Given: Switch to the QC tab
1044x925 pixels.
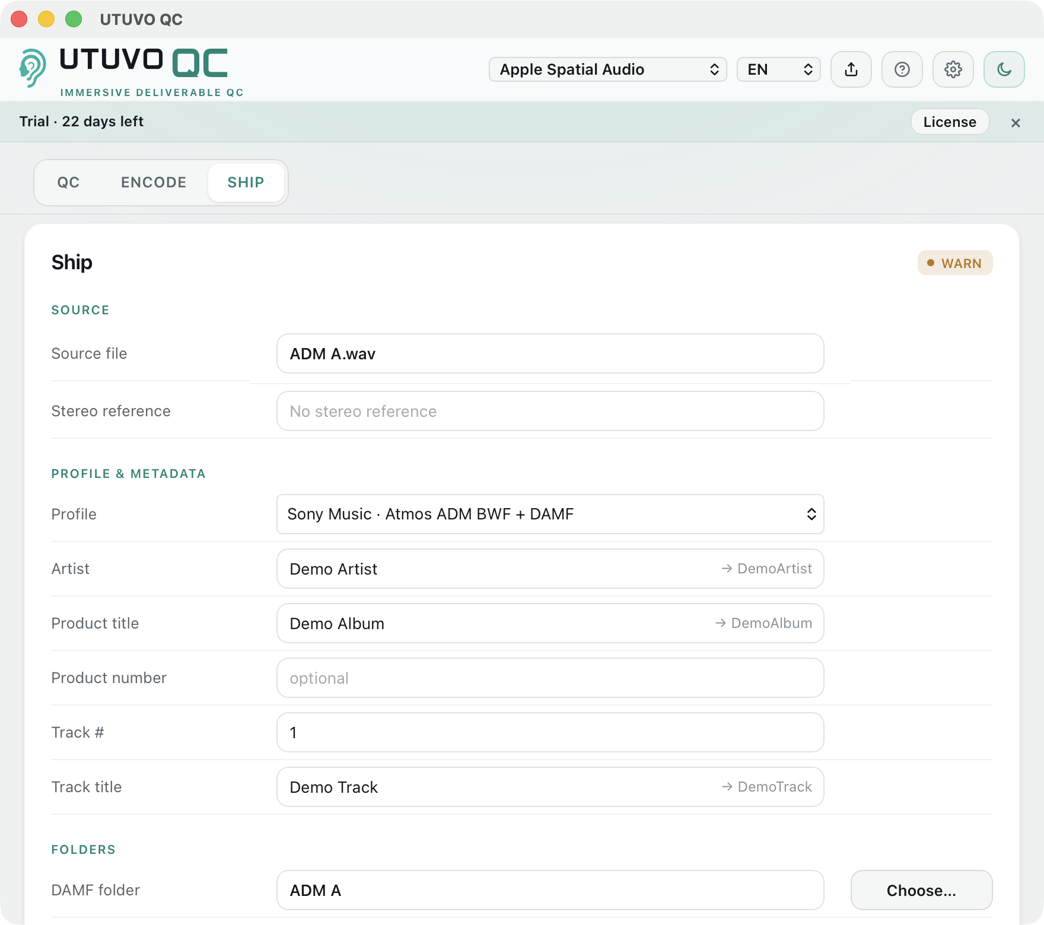Looking at the screenshot, I should (68, 182).
